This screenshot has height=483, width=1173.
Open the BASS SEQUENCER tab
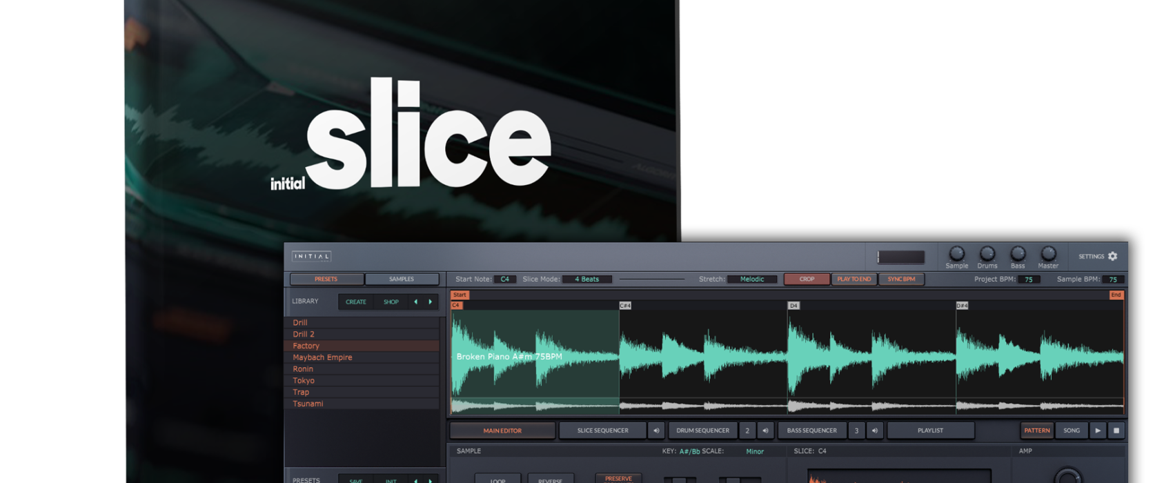[811, 431]
